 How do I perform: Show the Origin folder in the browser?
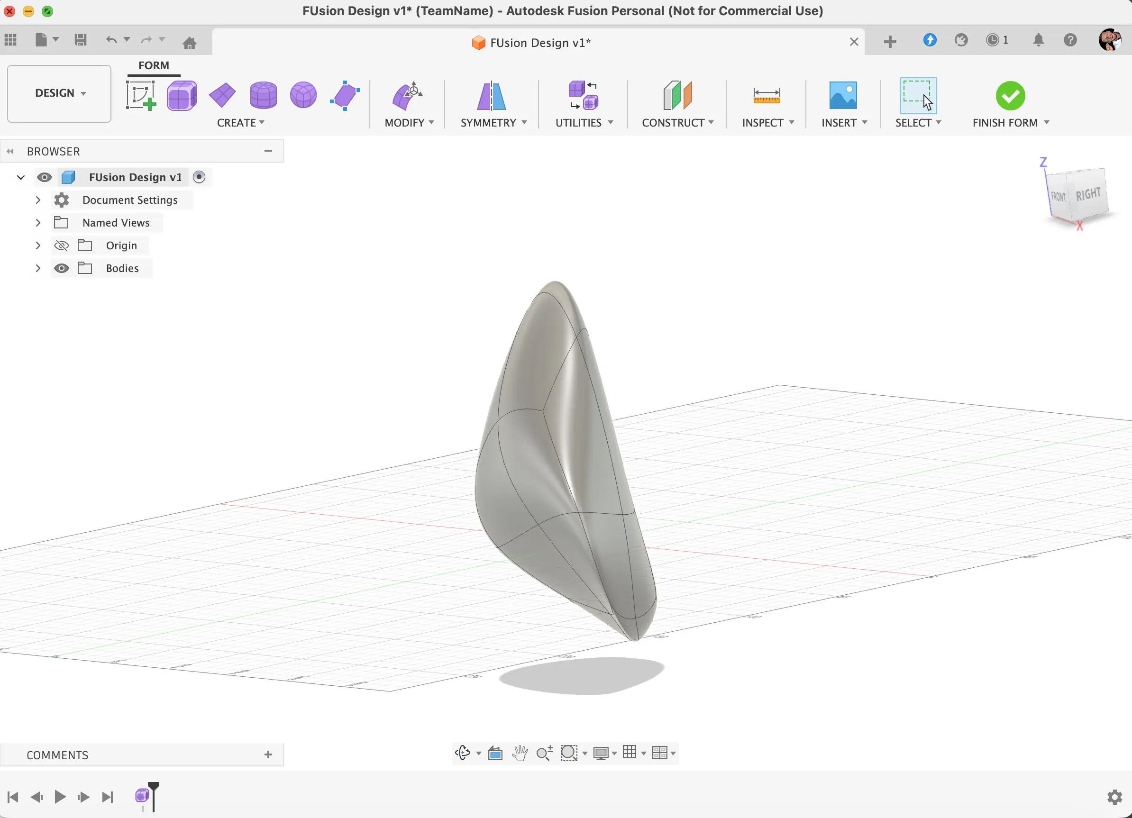[x=62, y=245]
